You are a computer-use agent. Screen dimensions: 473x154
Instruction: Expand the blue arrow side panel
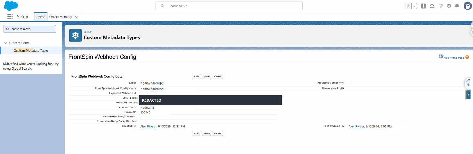click(x=469, y=95)
